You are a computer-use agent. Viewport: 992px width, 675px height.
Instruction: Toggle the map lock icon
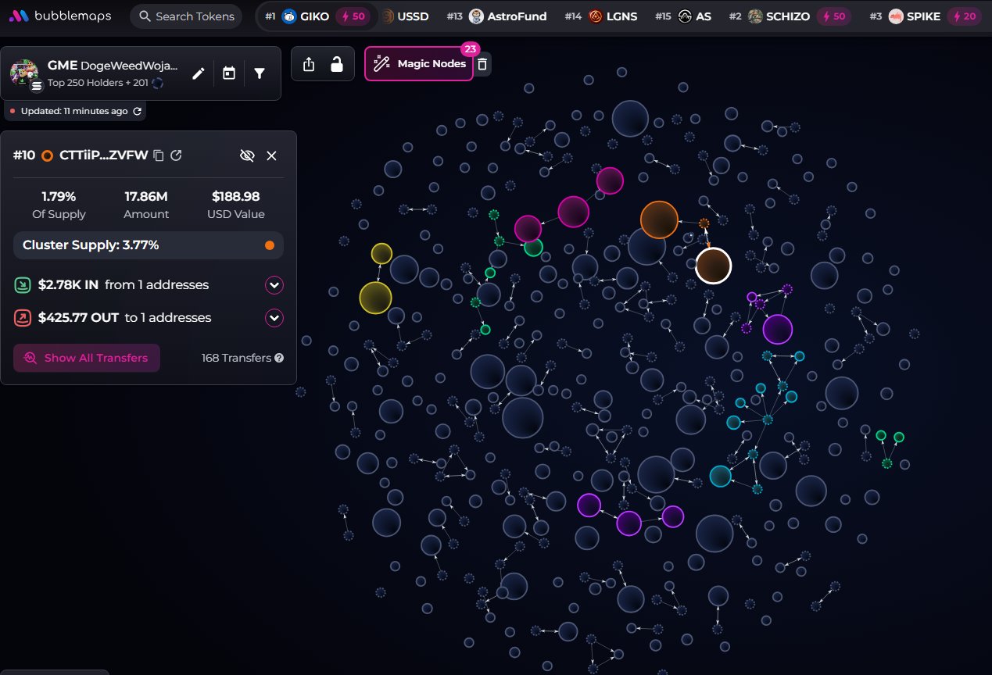pyautogui.click(x=337, y=64)
